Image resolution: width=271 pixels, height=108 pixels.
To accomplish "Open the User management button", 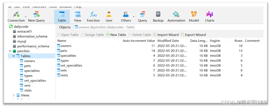I will coord(109,17).
